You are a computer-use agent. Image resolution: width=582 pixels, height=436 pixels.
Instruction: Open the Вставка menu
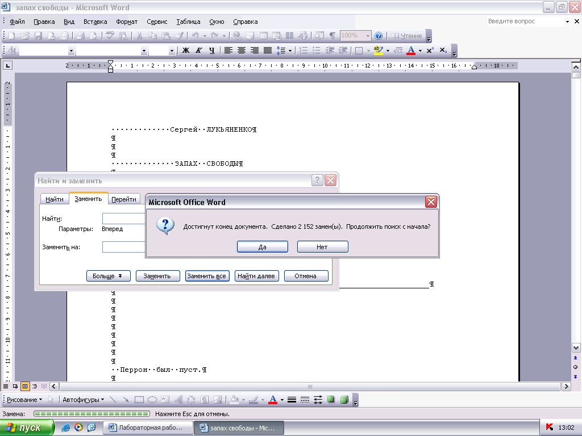point(95,22)
